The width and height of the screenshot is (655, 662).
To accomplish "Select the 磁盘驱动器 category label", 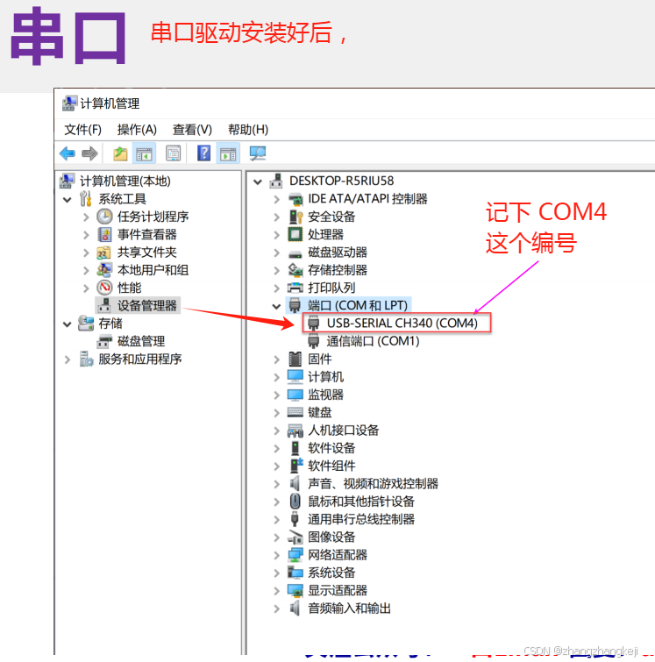I will pyautogui.click(x=338, y=253).
